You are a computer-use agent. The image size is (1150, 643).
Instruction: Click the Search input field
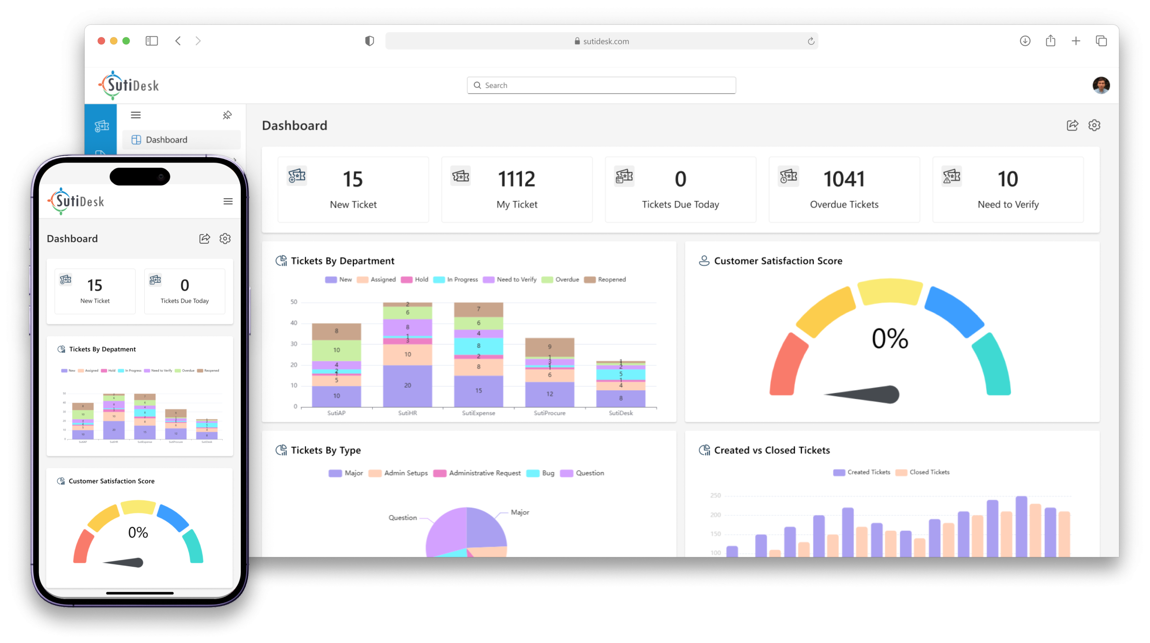tap(601, 85)
